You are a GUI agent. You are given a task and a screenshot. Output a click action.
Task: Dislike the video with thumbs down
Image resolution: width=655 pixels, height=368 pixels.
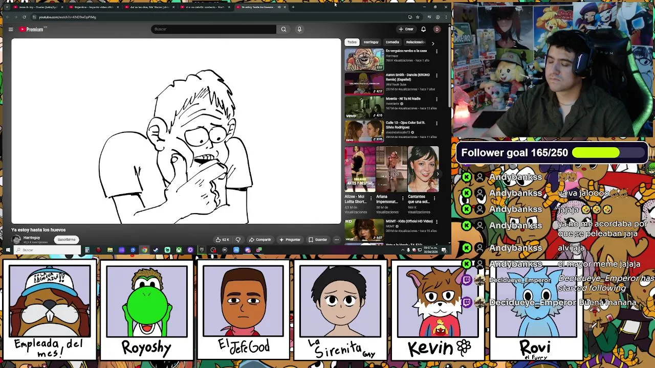(238, 239)
